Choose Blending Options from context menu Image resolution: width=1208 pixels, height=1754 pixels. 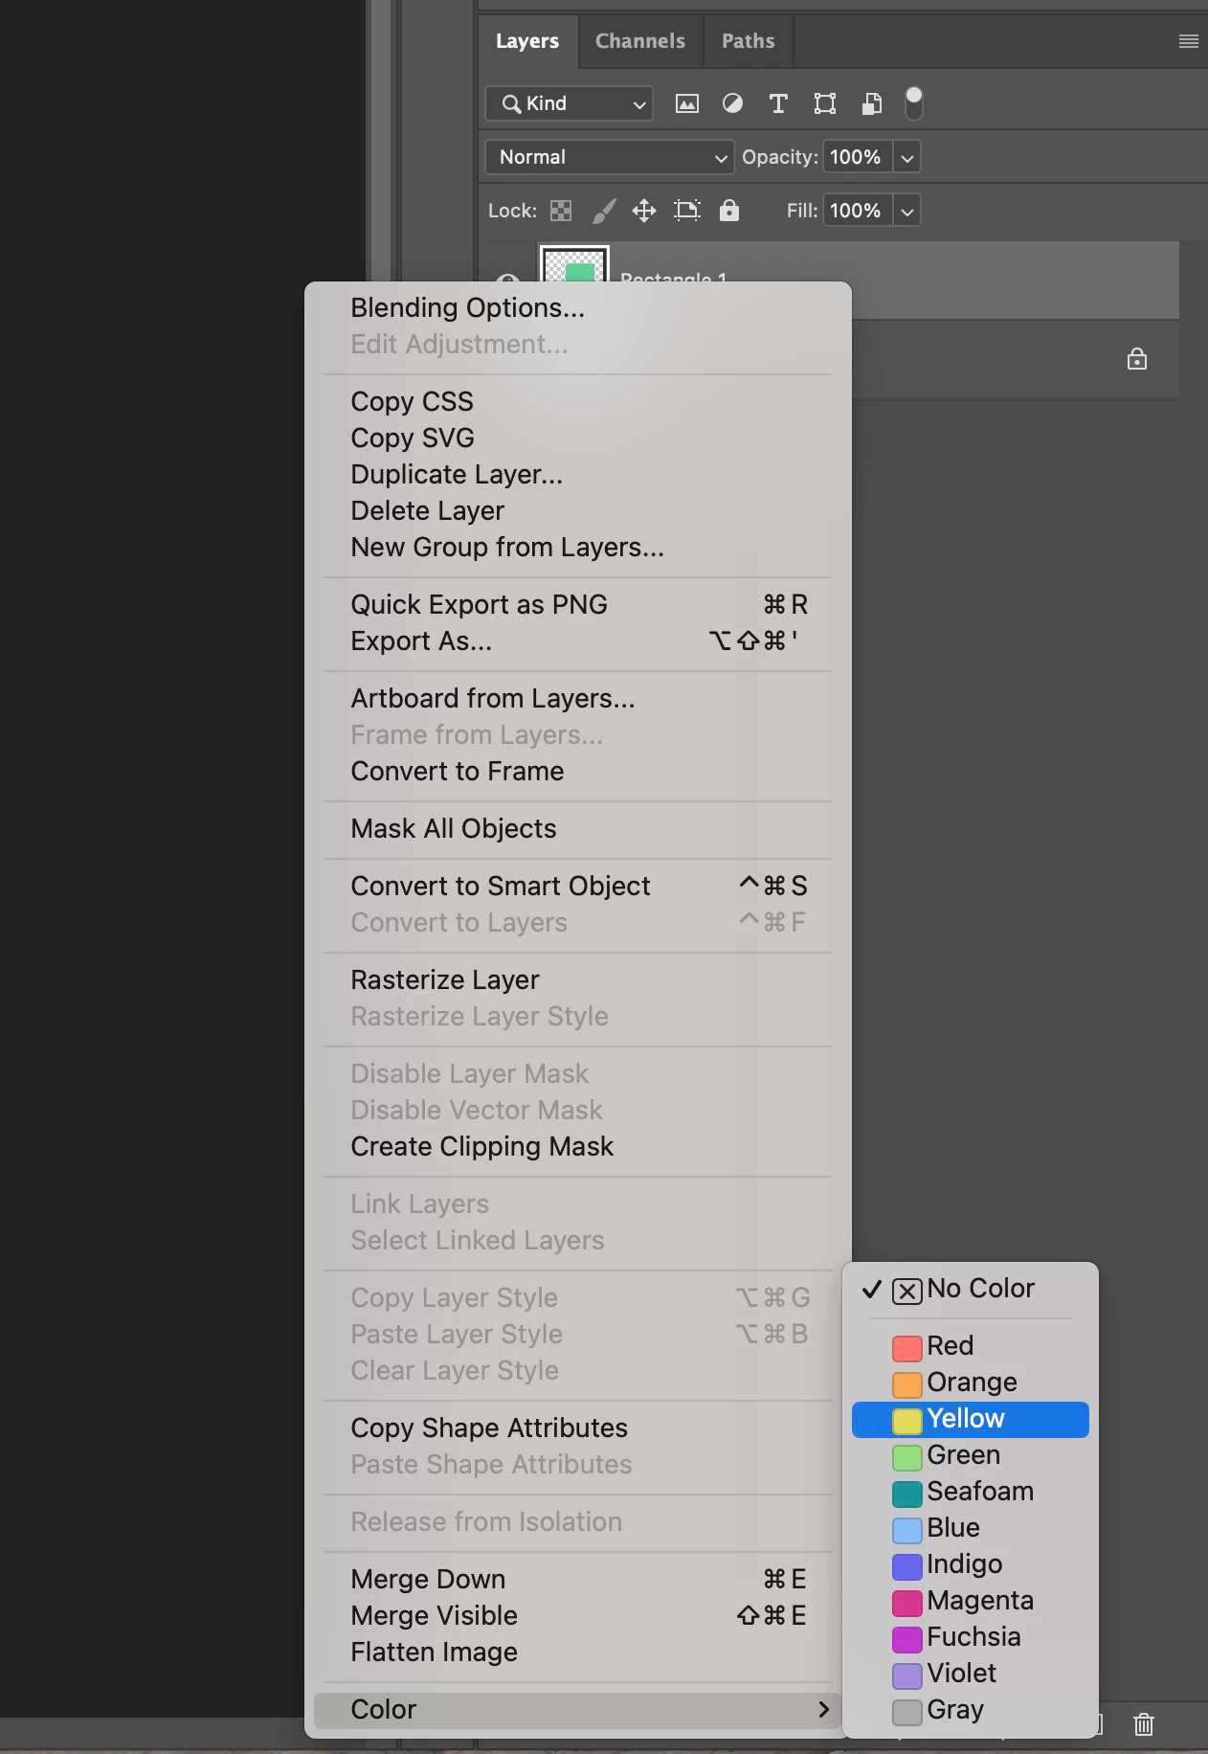pos(578,307)
